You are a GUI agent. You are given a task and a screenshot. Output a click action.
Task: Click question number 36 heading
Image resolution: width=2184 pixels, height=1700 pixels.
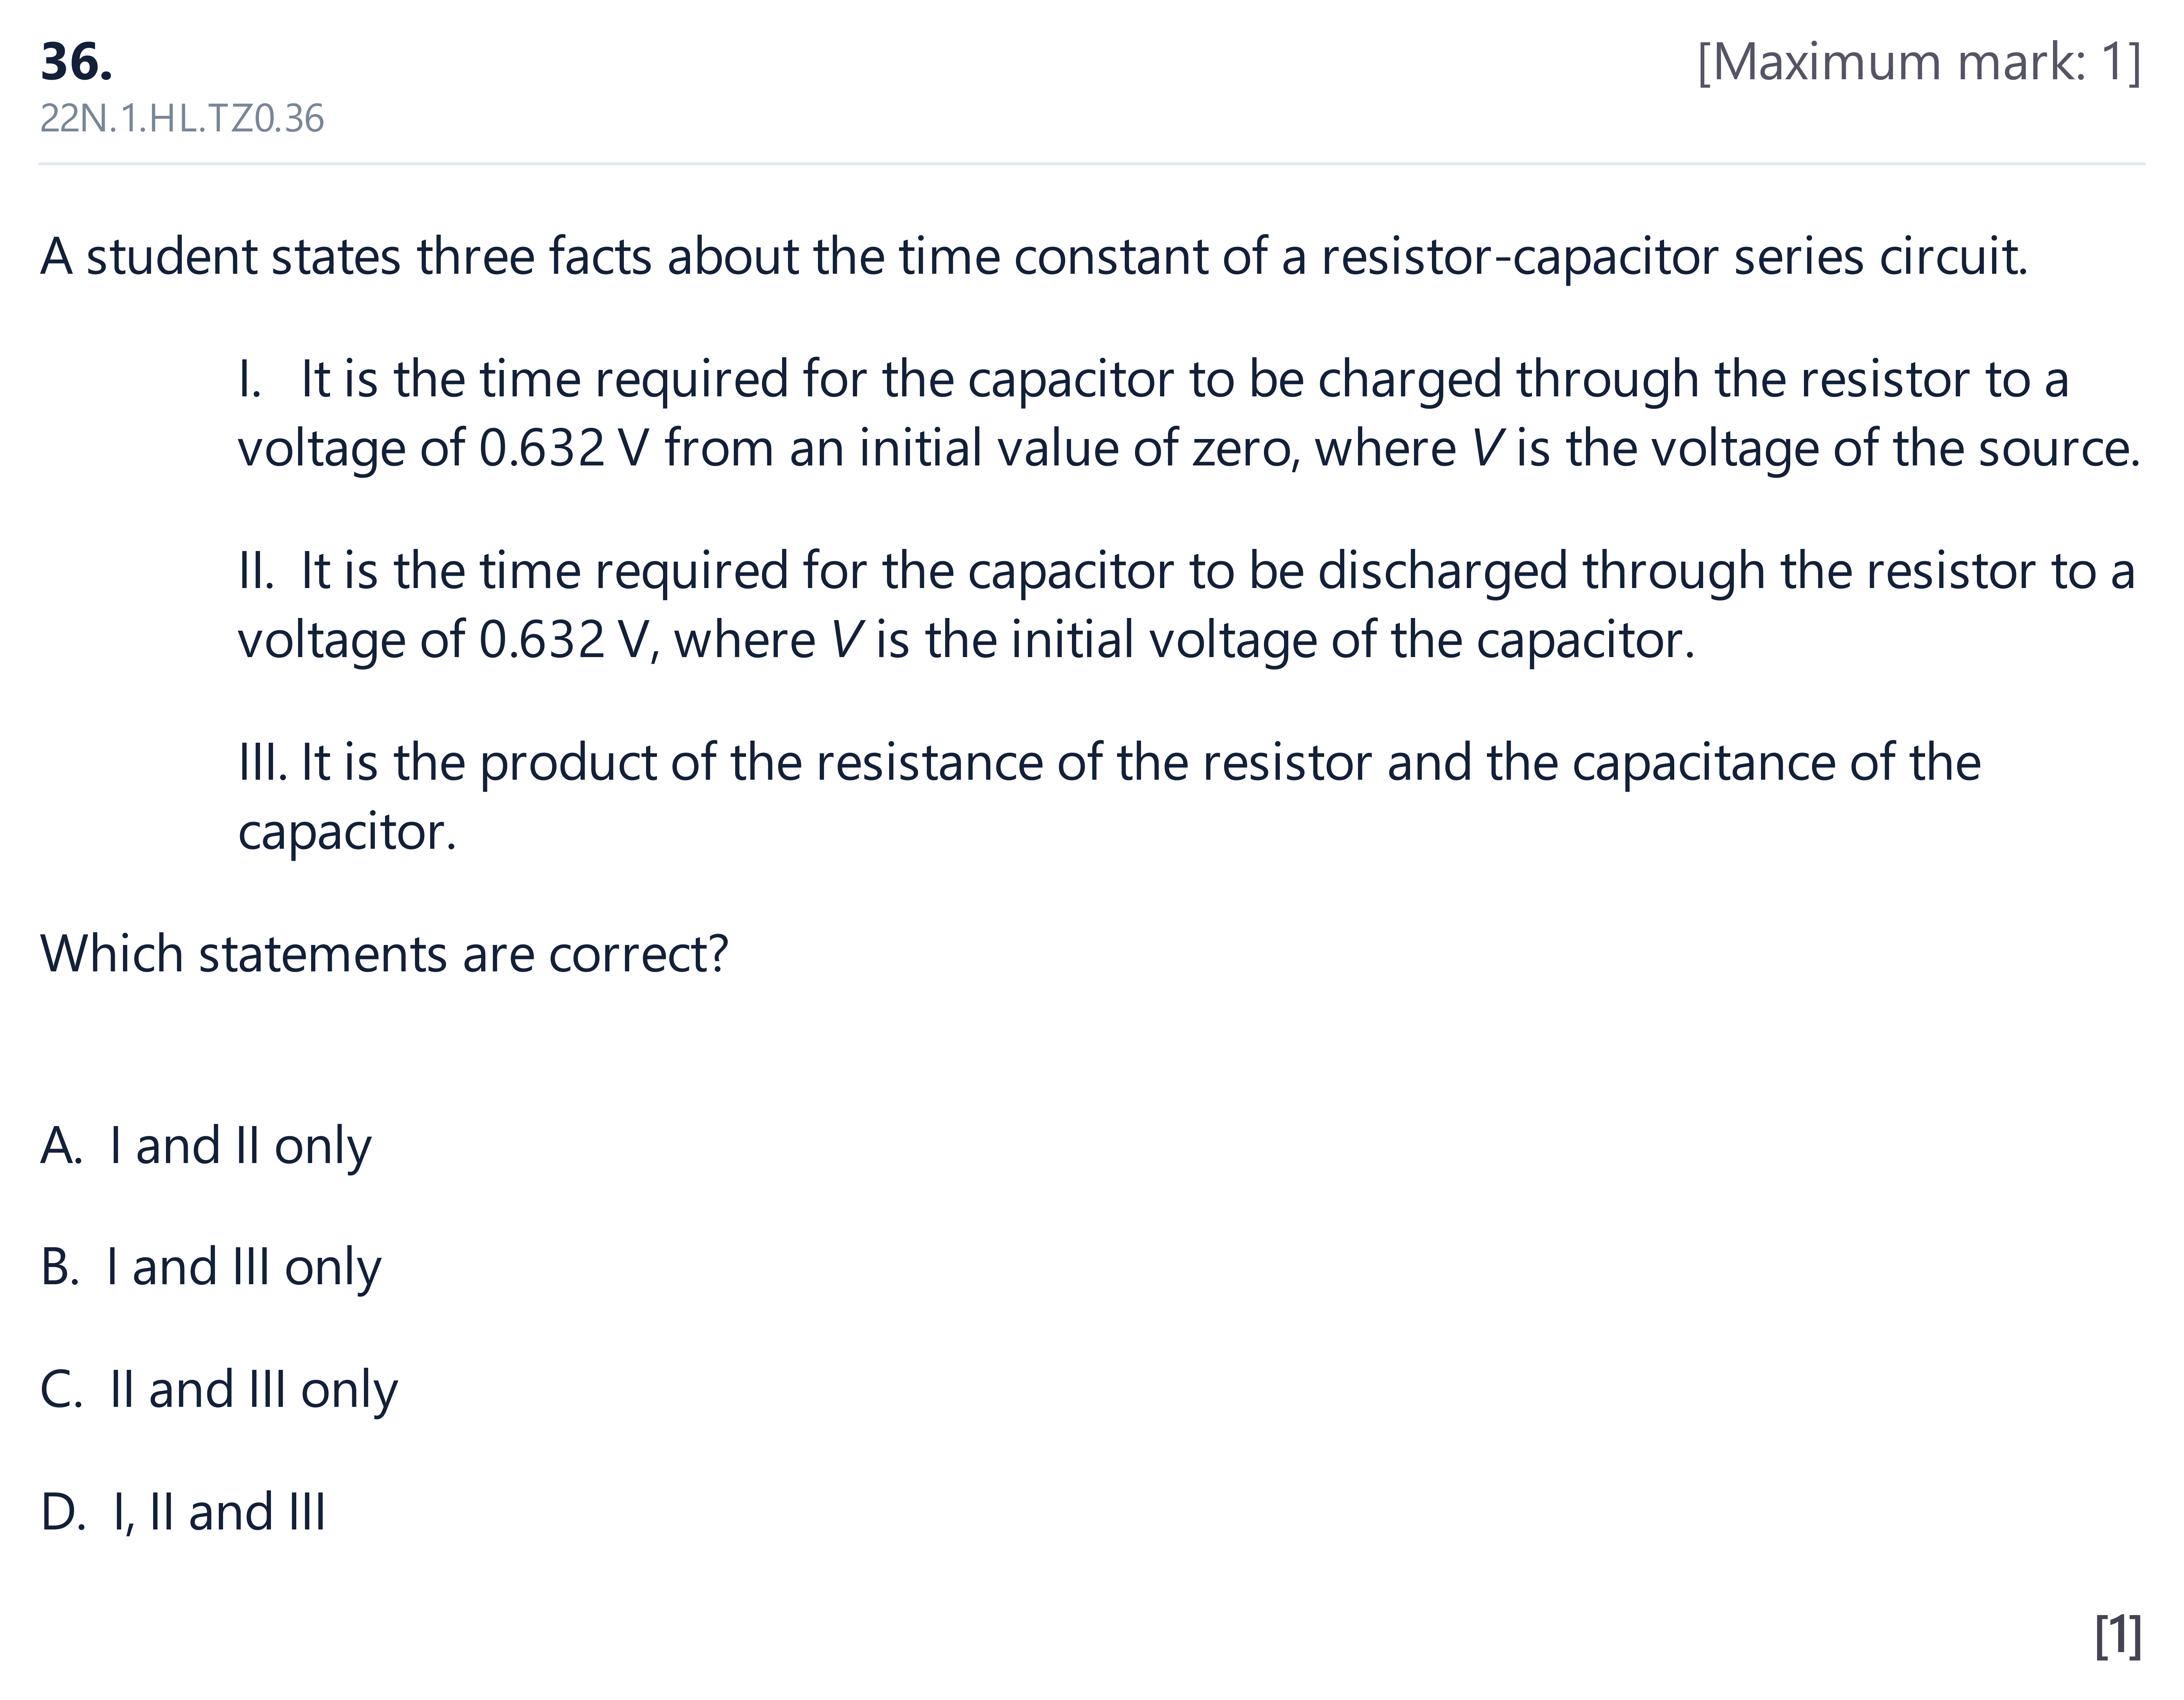point(76,62)
